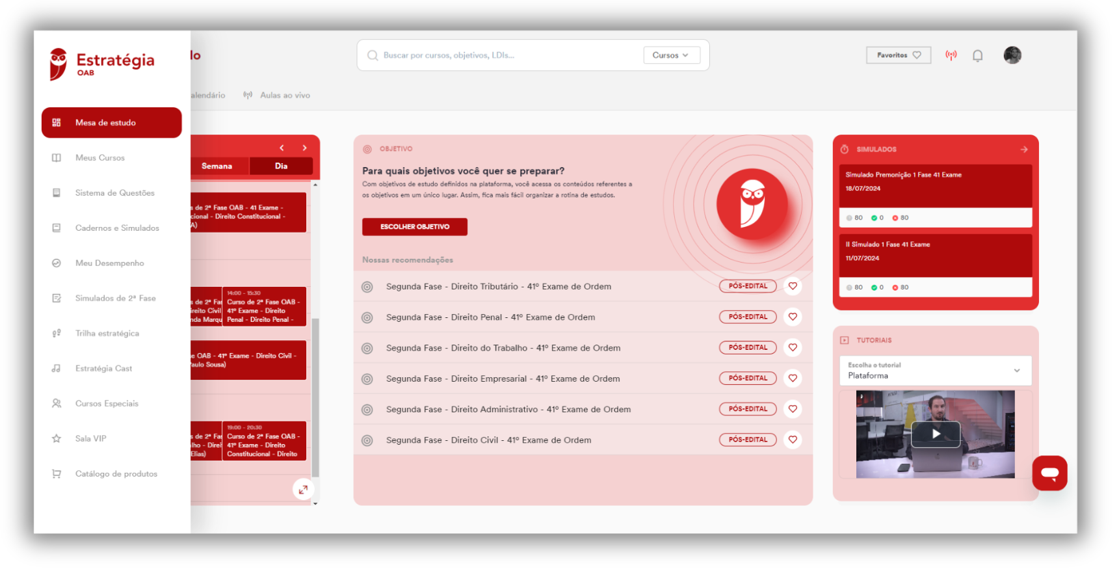Viewport: 1119px width, 569px height.
Task: Click PÓS-EDITAL tag on Direito Civil
Action: [748, 440]
